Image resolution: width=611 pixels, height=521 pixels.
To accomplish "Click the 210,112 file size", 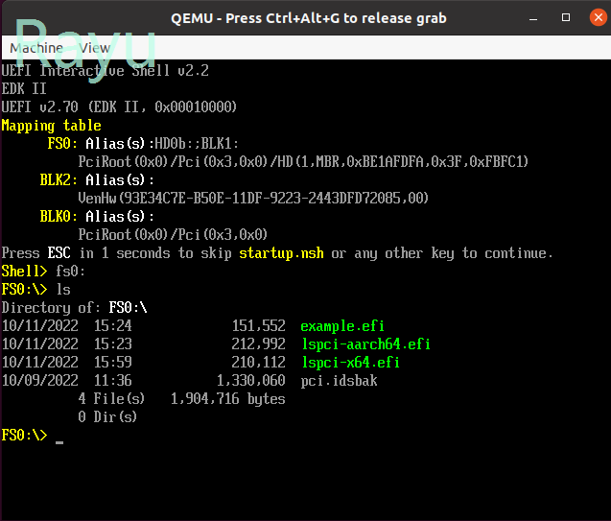I will click(258, 363).
